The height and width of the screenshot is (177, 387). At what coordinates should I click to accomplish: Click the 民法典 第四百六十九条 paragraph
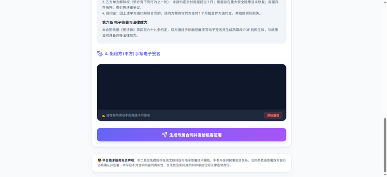pos(190,32)
